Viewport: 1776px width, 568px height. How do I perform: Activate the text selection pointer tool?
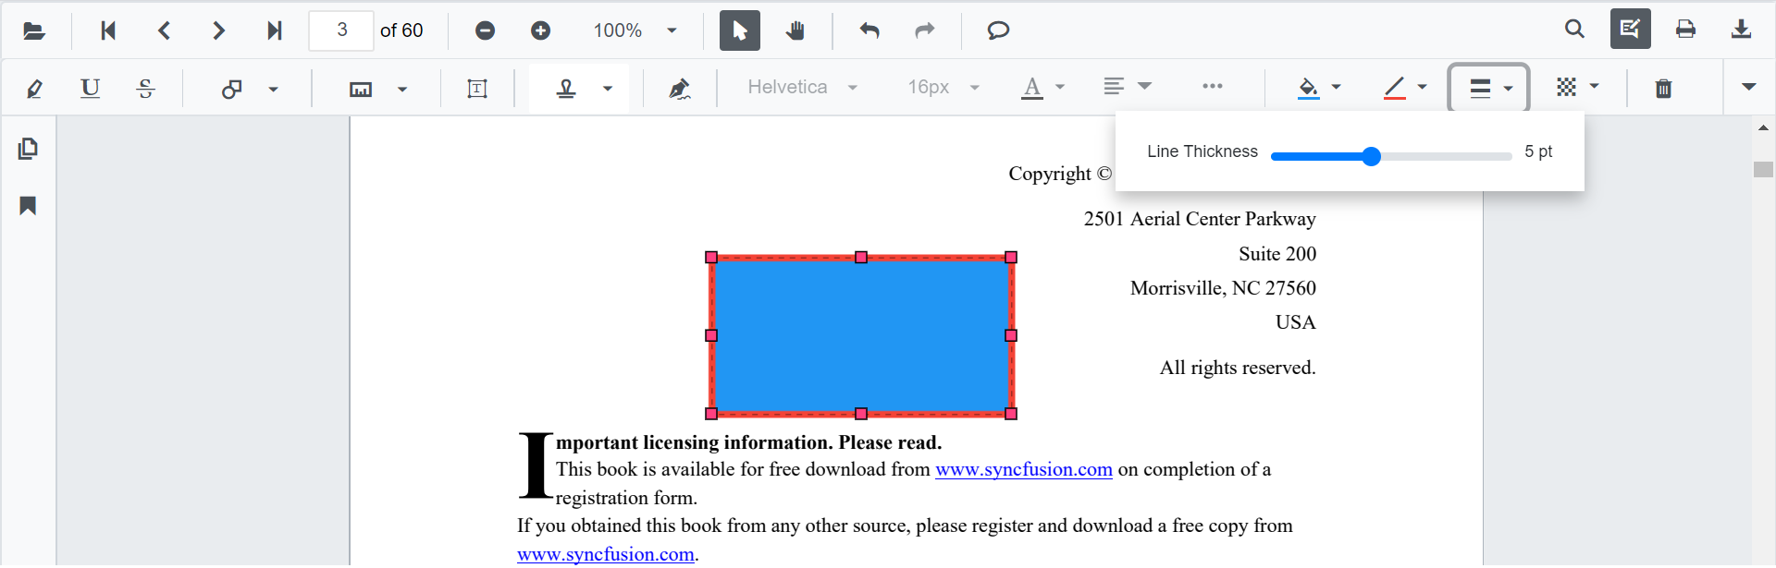point(740,30)
